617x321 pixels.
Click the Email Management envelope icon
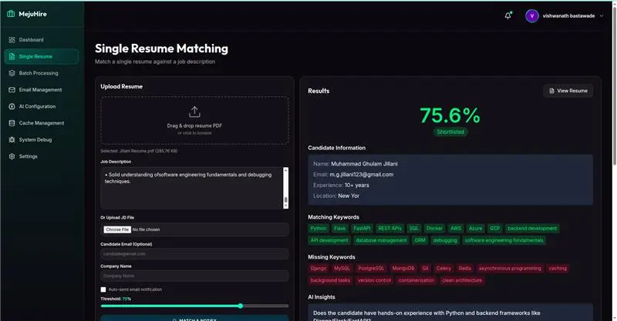12,90
